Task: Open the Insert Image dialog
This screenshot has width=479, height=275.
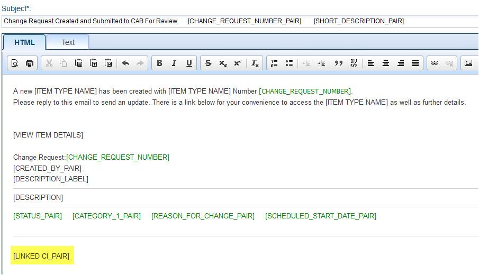Action: (468, 63)
